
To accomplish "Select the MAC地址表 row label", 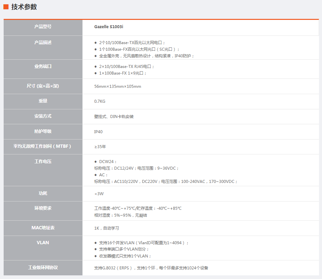I will [x=43, y=228].
